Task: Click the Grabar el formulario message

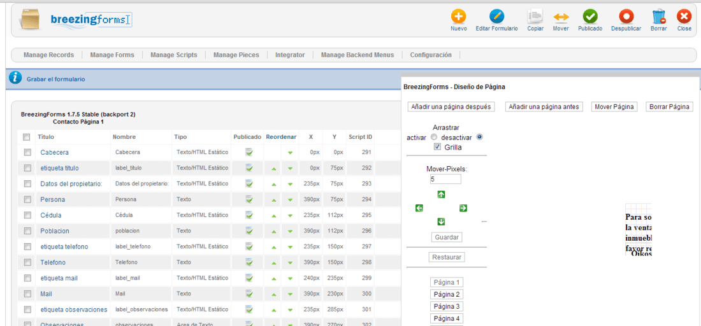Action: click(56, 79)
